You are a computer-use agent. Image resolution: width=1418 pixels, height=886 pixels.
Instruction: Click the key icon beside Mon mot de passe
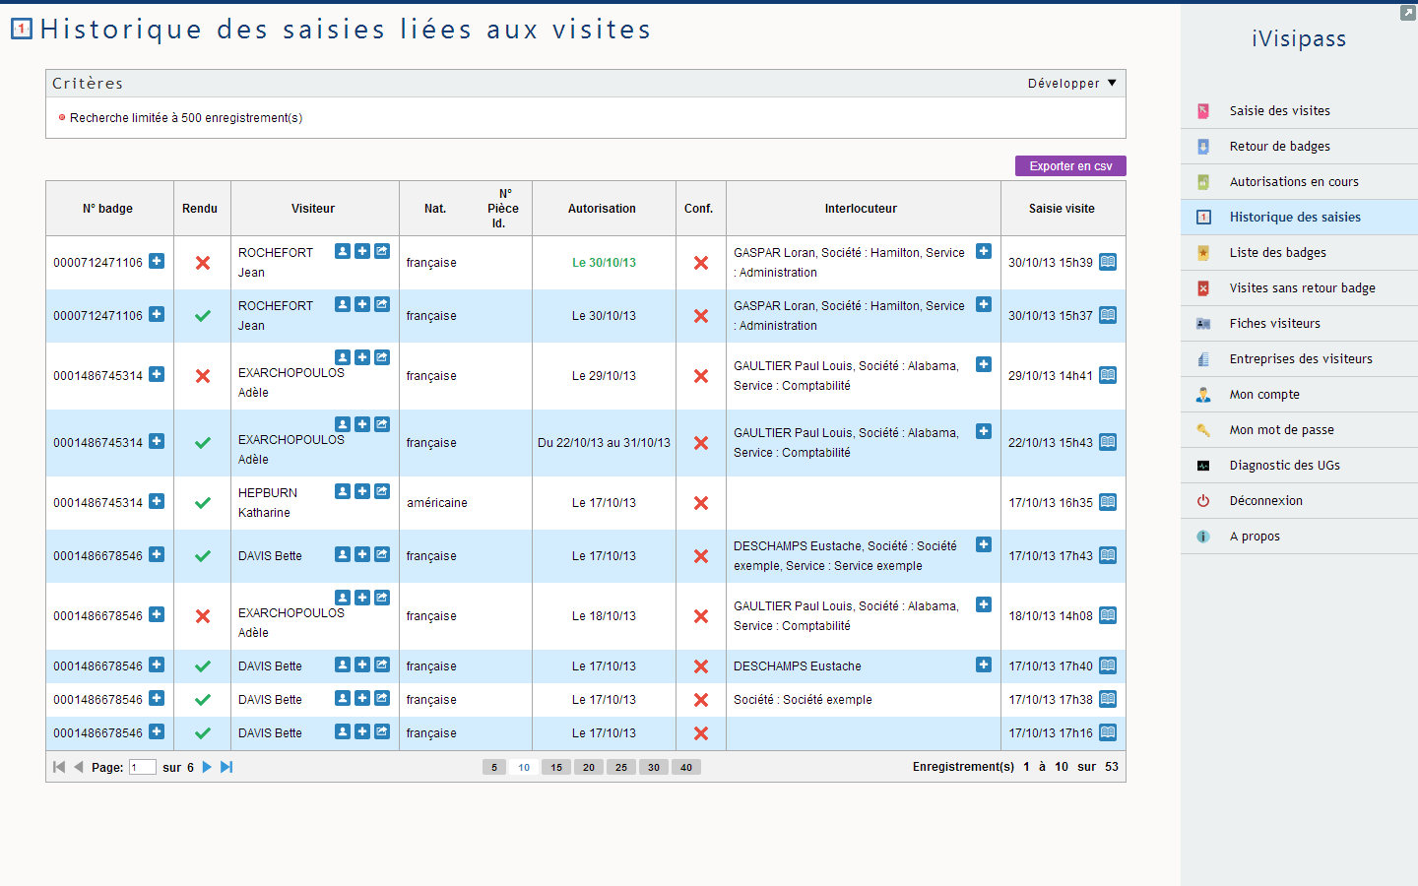(x=1202, y=429)
